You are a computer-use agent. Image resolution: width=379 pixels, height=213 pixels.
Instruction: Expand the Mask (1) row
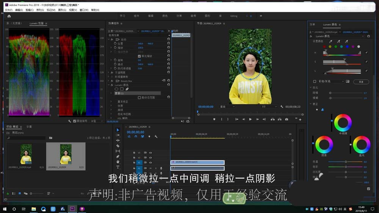pos(111,93)
